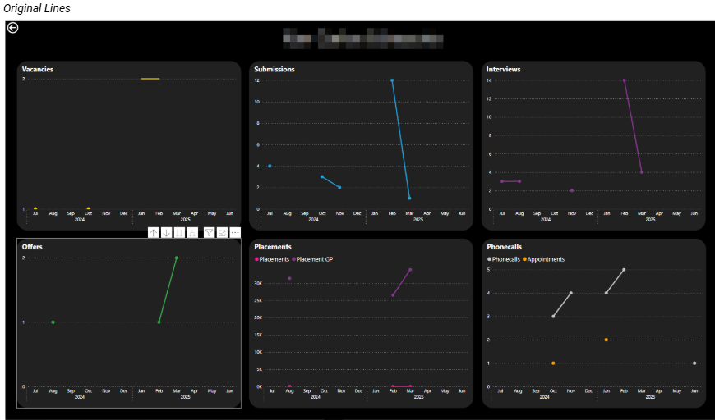The width and height of the screenshot is (715, 420).
Task: Select Oct Phonecalls white data point
Action: pyautogui.click(x=553, y=317)
